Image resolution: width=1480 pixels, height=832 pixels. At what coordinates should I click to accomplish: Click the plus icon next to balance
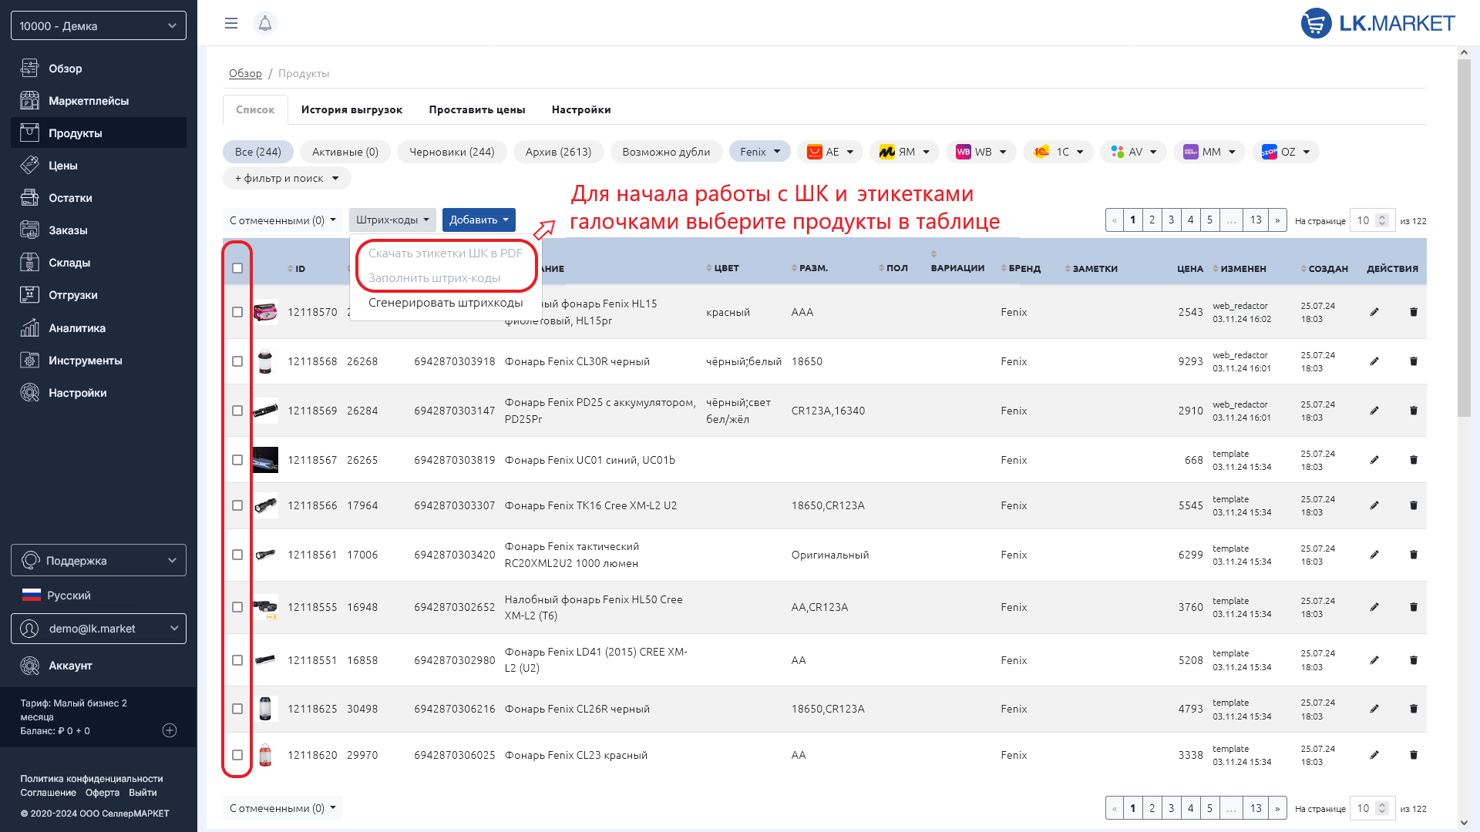click(x=170, y=730)
